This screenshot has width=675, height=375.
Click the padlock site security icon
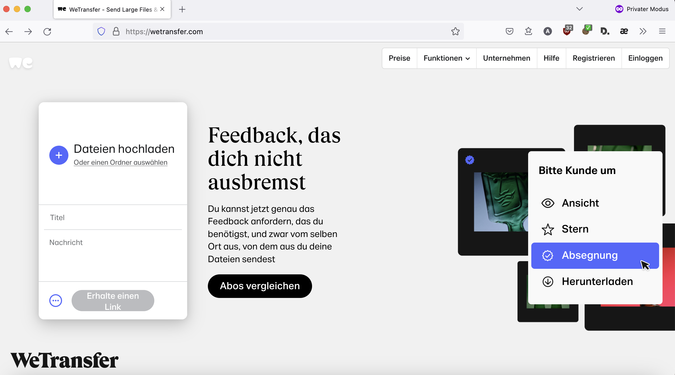[x=116, y=32]
